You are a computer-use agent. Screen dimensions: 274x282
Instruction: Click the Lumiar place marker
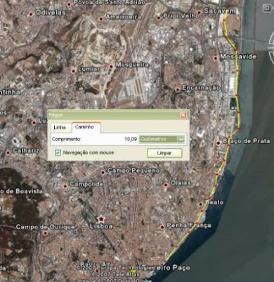pyautogui.click(x=73, y=70)
